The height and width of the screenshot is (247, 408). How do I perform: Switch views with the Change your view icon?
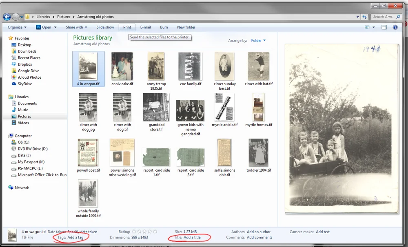click(367, 27)
